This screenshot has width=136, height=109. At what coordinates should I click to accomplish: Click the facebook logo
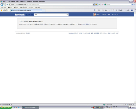(20, 15)
